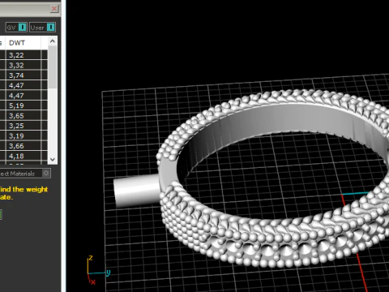Select the row with DWT 3,22
Image resolution: width=389 pixels, height=292 pixels.
[x=24, y=55]
